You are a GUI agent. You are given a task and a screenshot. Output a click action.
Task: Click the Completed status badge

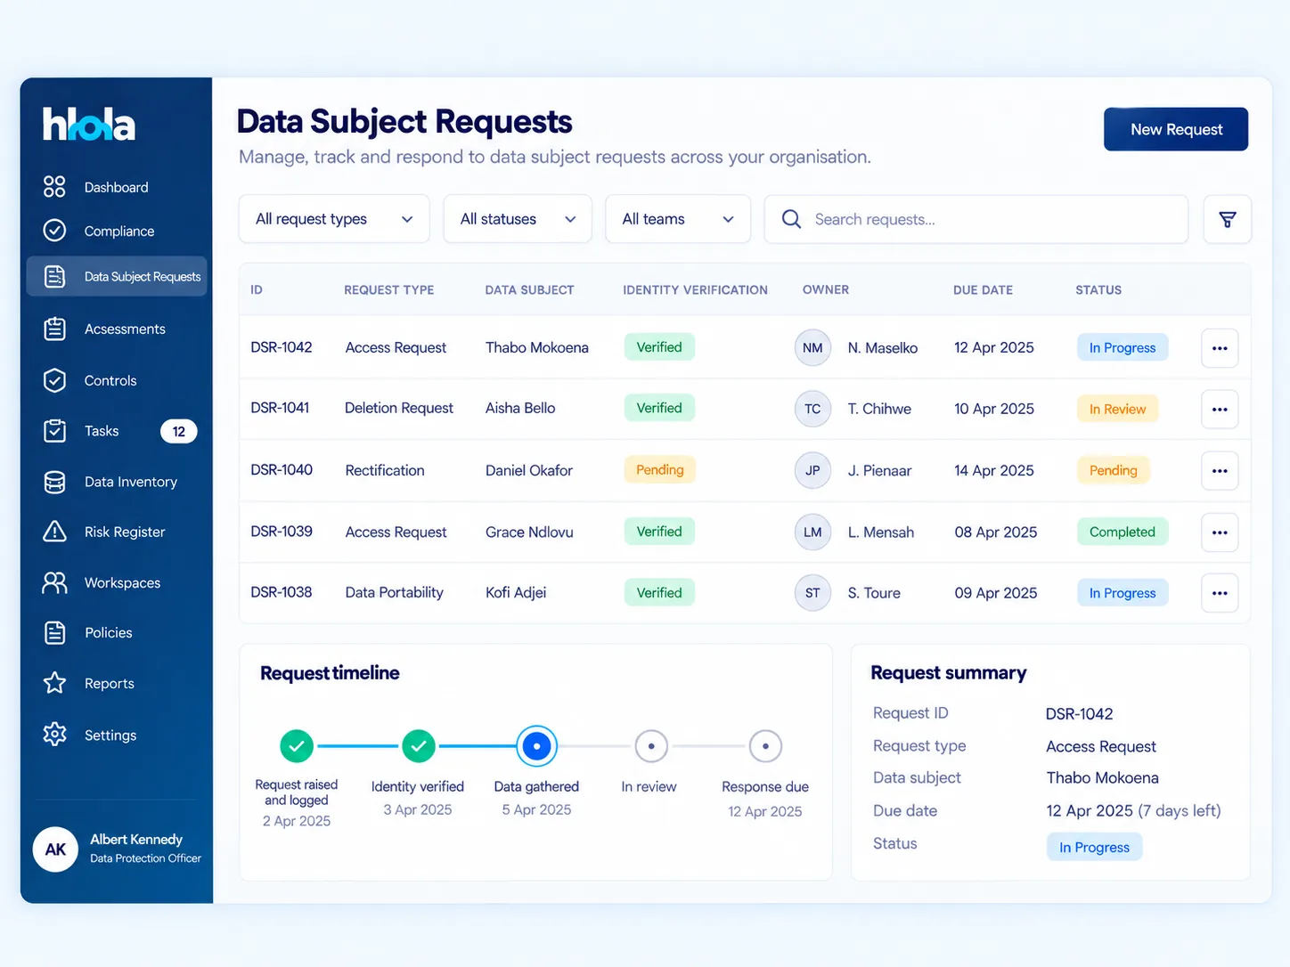point(1123,532)
